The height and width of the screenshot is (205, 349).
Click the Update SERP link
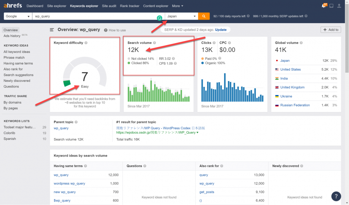tap(221, 30)
